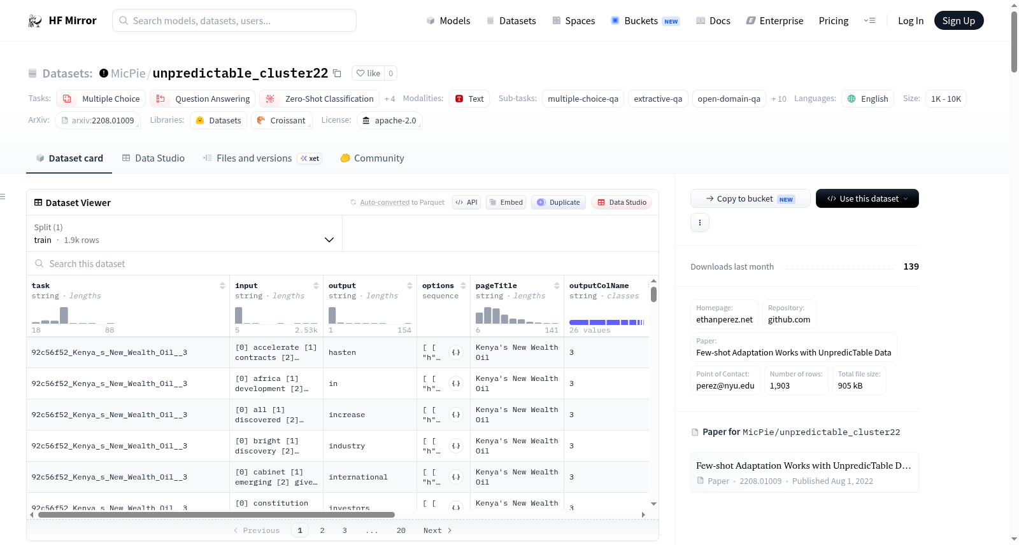Open Enterprise in the top navigation
The width and height of the screenshot is (1019, 545).
point(774,21)
